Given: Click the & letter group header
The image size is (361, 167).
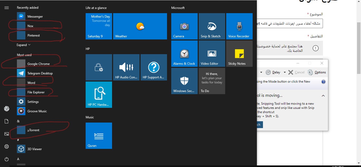Looking at the screenshot, I should pyautogui.click(x=18, y=121).
